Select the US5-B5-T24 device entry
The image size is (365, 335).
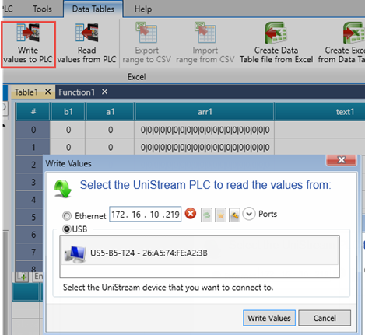click(x=199, y=253)
